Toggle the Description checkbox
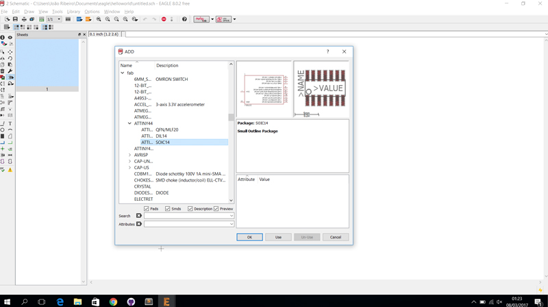Image resolution: width=548 pixels, height=307 pixels. pos(190,209)
